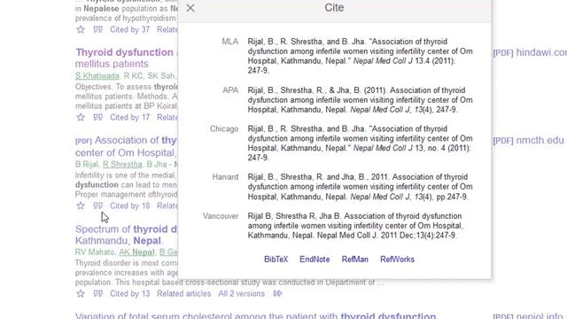Screen dimensions: 567x319
Task: Open Cited by 13 link
Action: tap(130, 293)
